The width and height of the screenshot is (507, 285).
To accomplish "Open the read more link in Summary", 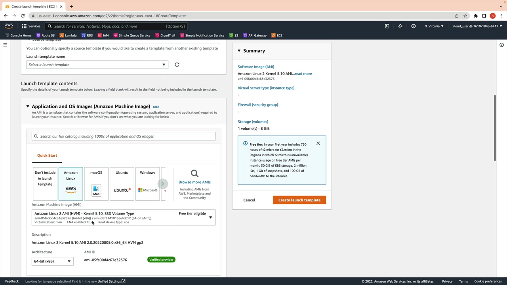I will coord(303,74).
